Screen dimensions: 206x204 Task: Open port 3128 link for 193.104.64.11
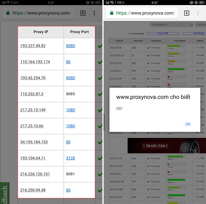(x=70, y=158)
